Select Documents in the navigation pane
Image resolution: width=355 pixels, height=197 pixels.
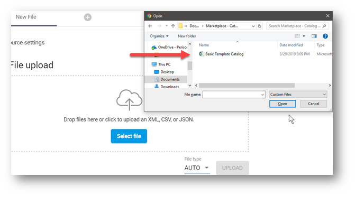170,79
